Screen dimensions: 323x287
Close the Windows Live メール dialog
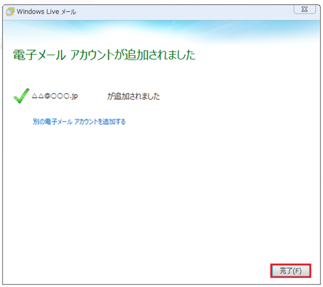tap(305, 9)
